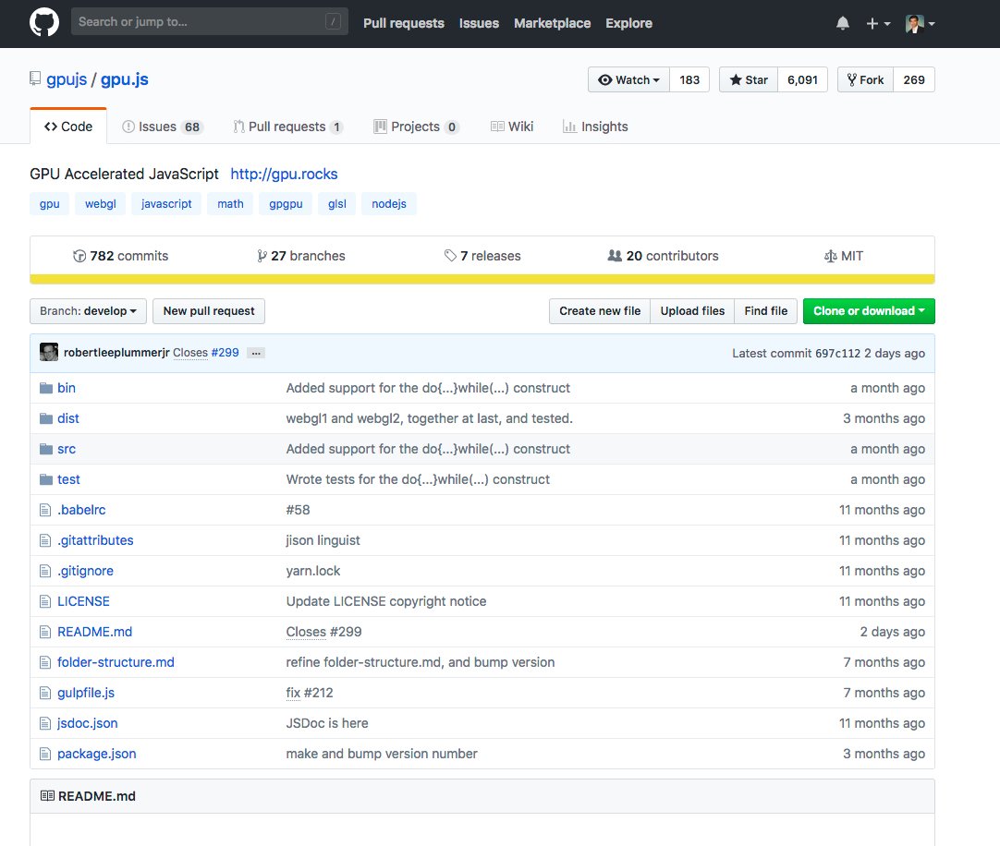Open the .babelrc file
Screen dimensions: 1000x846
[x=81, y=510]
